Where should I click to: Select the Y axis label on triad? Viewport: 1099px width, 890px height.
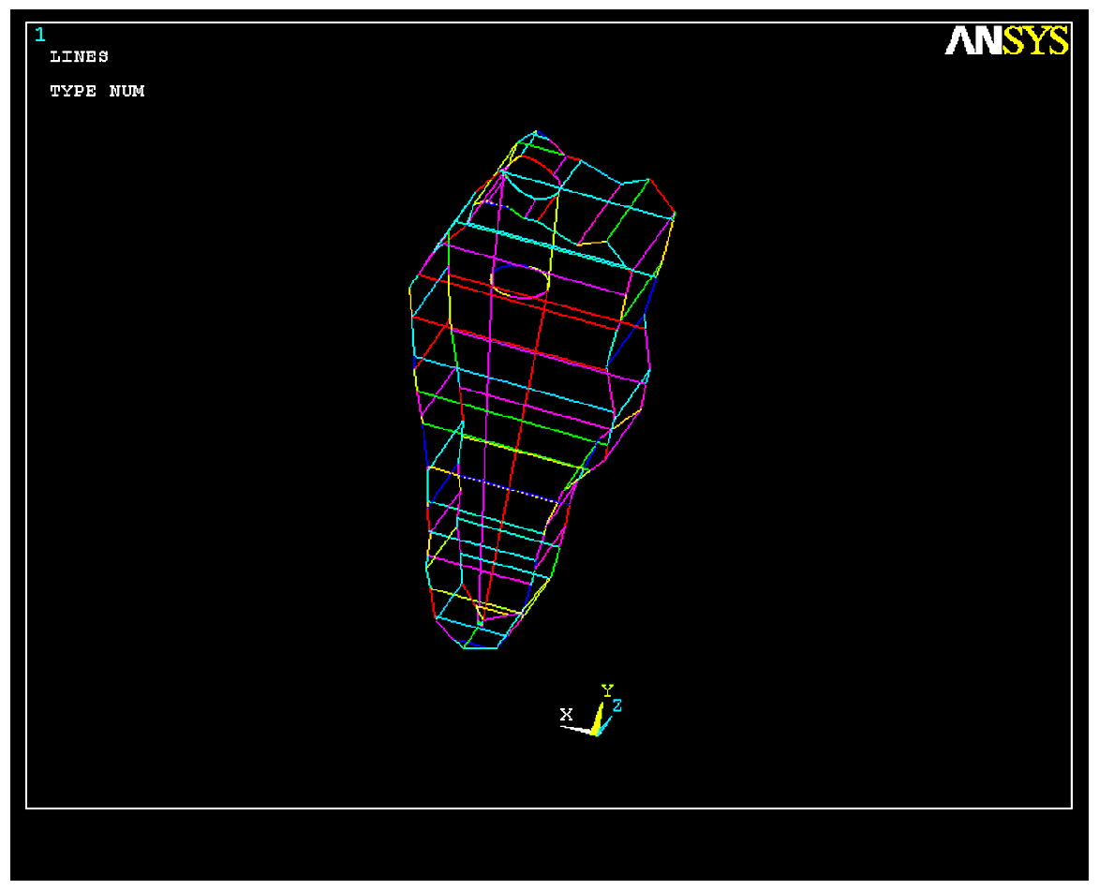pos(607,690)
